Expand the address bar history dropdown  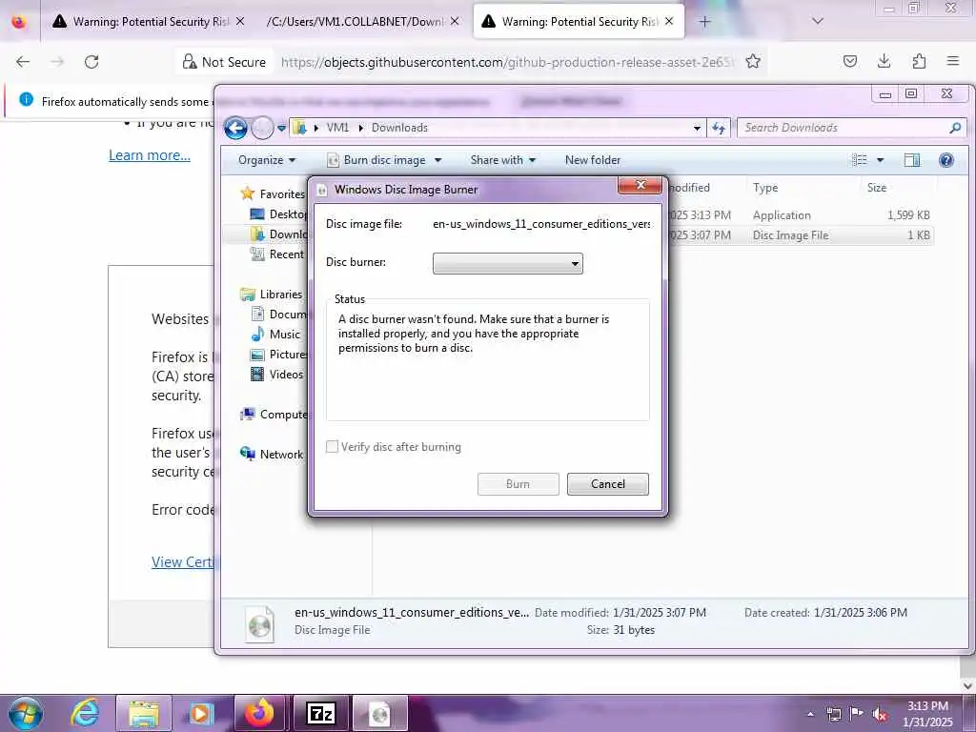coord(697,129)
